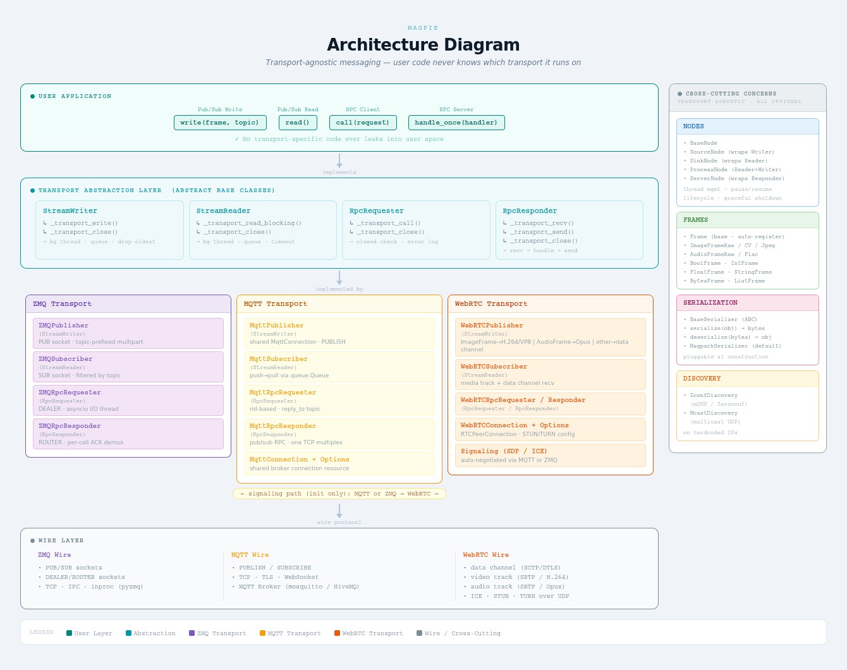Click the 'RPC Server' label

coord(456,109)
